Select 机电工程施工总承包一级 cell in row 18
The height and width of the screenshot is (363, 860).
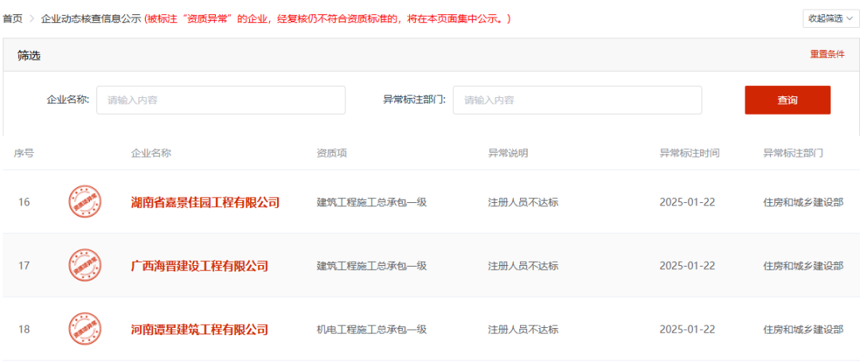[372, 330]
